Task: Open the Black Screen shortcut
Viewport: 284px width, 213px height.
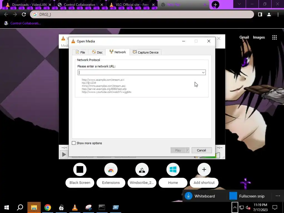Action: tap(80, 175)
